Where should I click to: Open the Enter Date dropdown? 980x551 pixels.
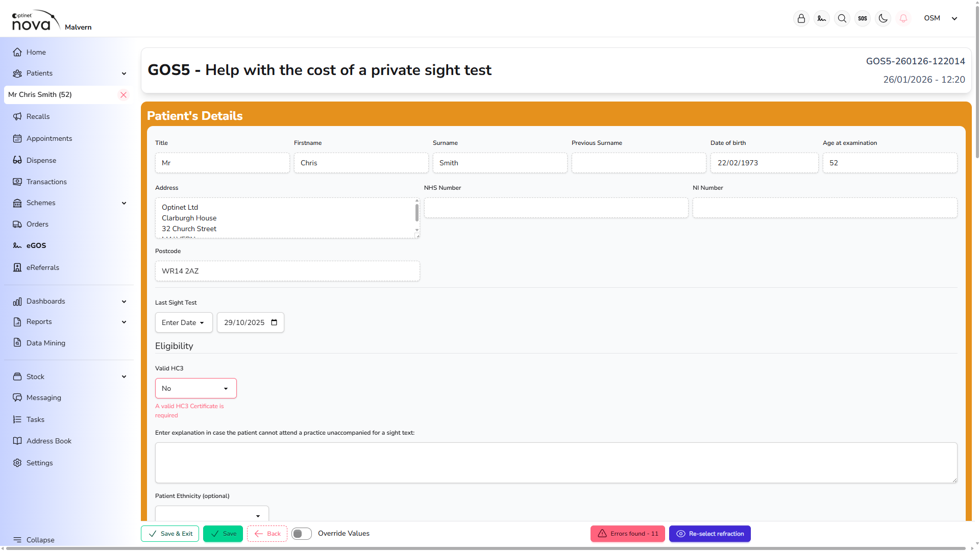183,322
